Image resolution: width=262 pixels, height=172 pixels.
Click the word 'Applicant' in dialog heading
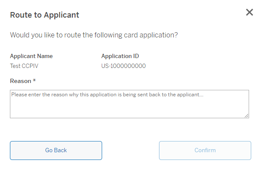(61, 15)
